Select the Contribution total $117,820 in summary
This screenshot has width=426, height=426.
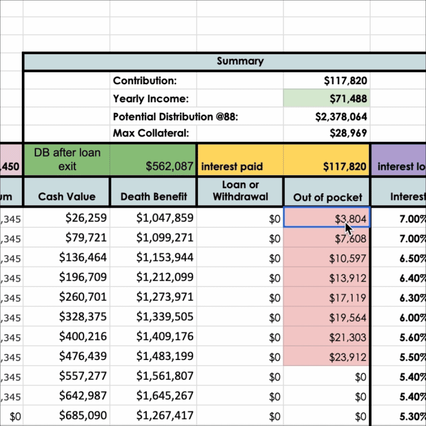[x=326, y=81]
